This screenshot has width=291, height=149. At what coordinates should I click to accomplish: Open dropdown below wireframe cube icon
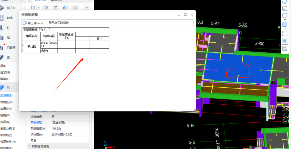[x=285, y=20]
